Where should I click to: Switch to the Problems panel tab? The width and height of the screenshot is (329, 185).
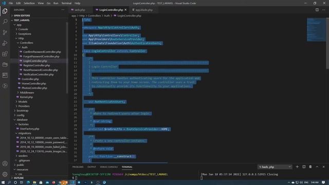click(78, 167)
